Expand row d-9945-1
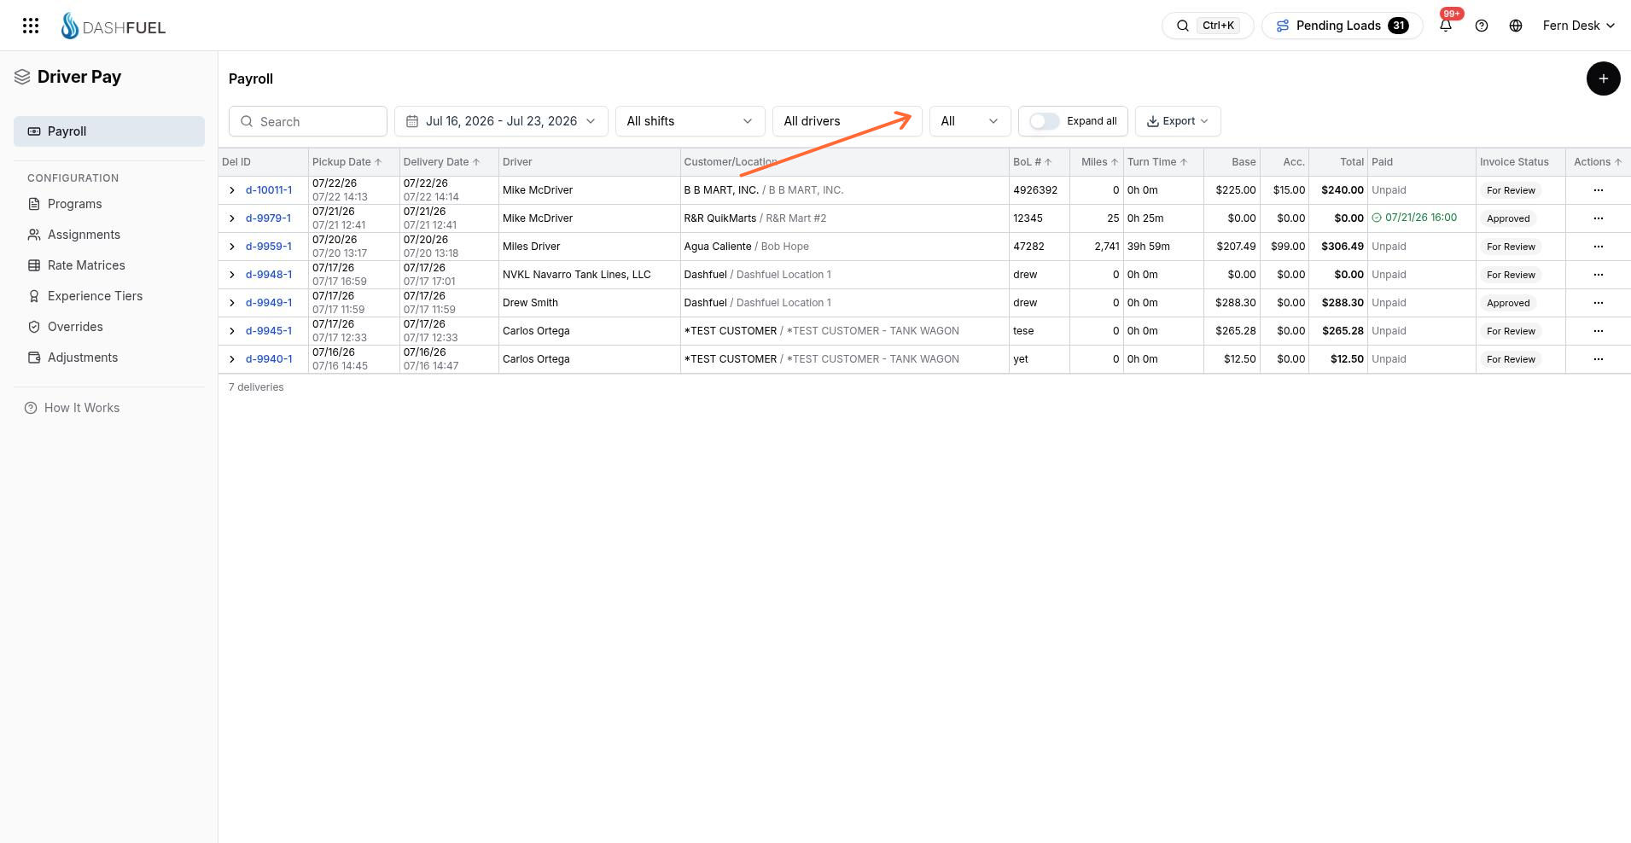 tap(232, 331)
